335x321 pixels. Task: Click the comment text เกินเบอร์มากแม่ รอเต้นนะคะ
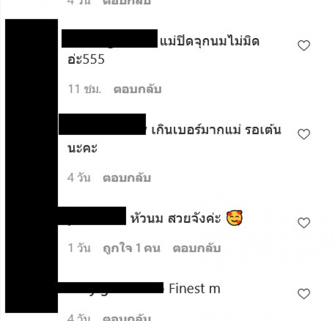click(x=174, y=139)
